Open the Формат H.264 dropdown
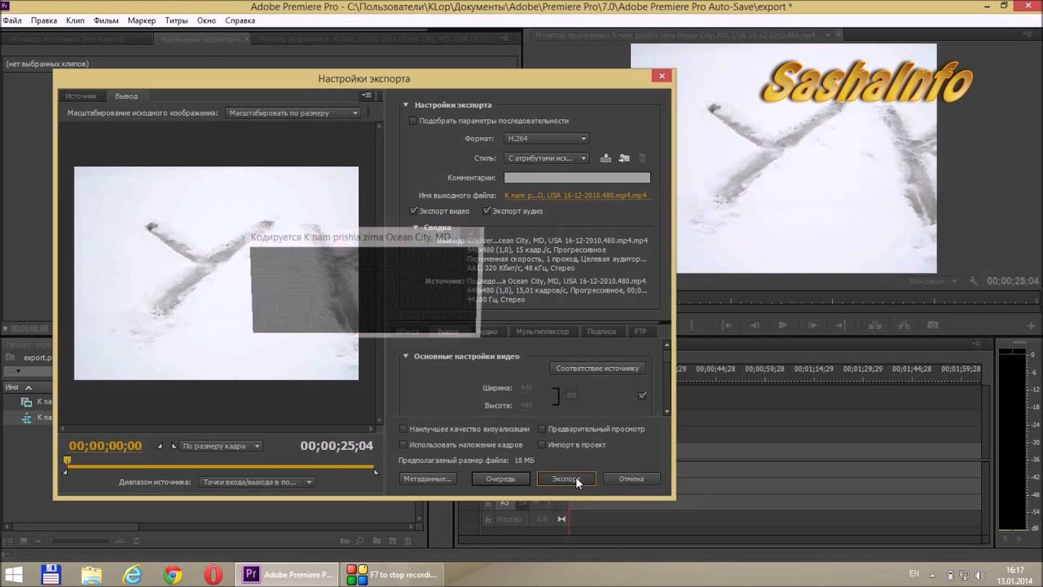Viewport: 1043px width, 587px height. pyautogui.click(x=546, y=139)
